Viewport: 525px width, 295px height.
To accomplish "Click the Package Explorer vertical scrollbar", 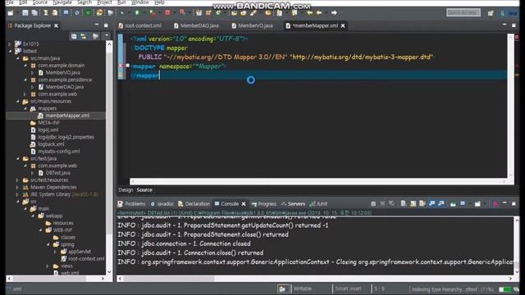I will [x=109, y=157].
